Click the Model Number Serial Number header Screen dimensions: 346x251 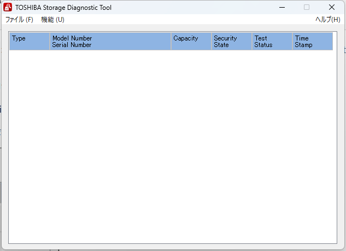110,42
